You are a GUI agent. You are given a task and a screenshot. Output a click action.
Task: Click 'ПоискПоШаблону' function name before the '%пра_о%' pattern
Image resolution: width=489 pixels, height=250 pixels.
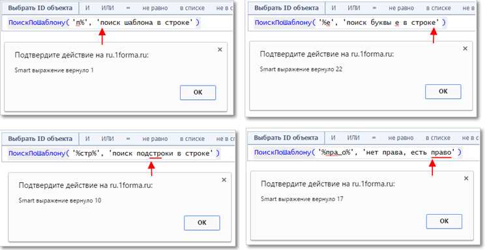click(283, 153)
